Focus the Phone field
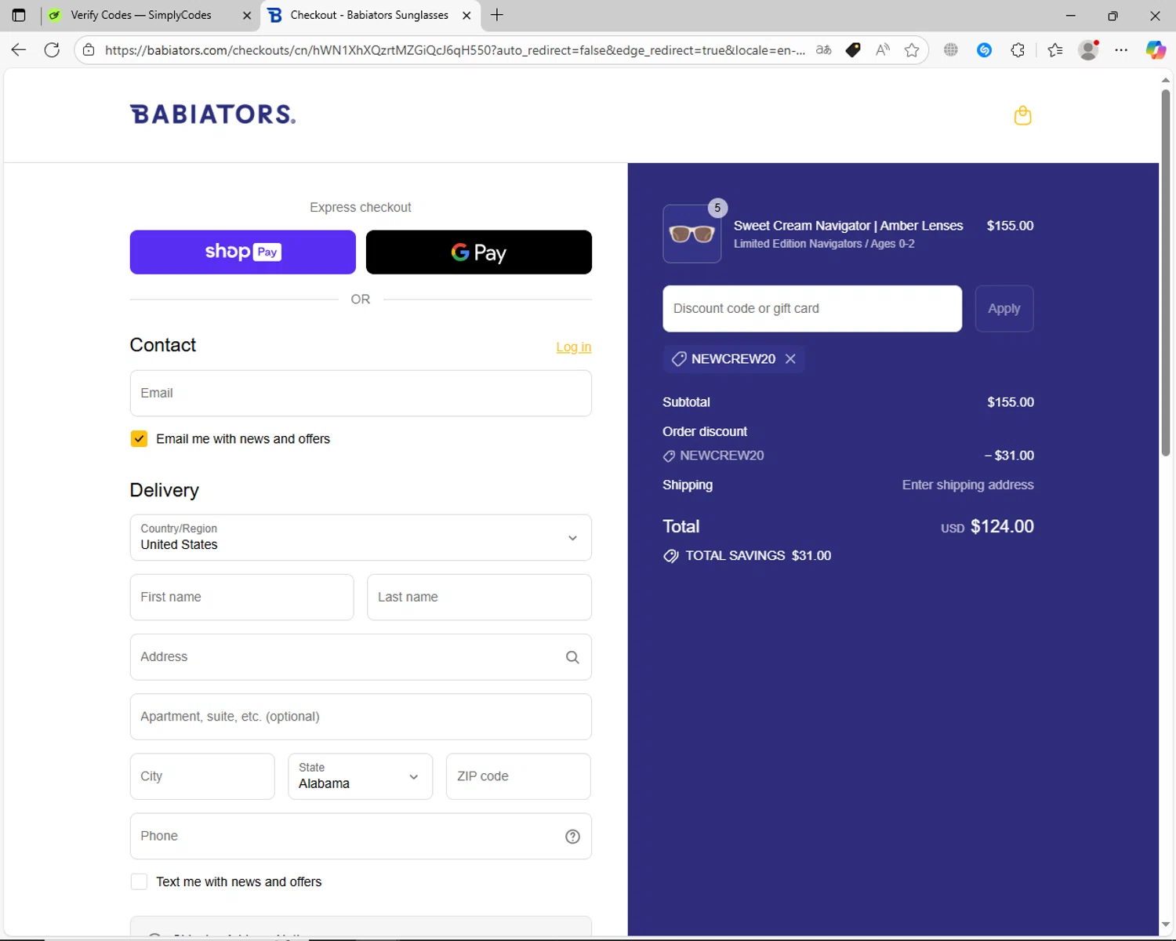 click(361, 837)
